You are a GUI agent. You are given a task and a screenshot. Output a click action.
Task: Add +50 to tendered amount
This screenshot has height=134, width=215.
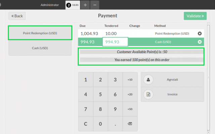[x=130, y=109]
